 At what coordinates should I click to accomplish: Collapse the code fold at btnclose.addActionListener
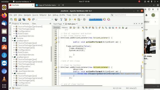[x=58, y=38]
